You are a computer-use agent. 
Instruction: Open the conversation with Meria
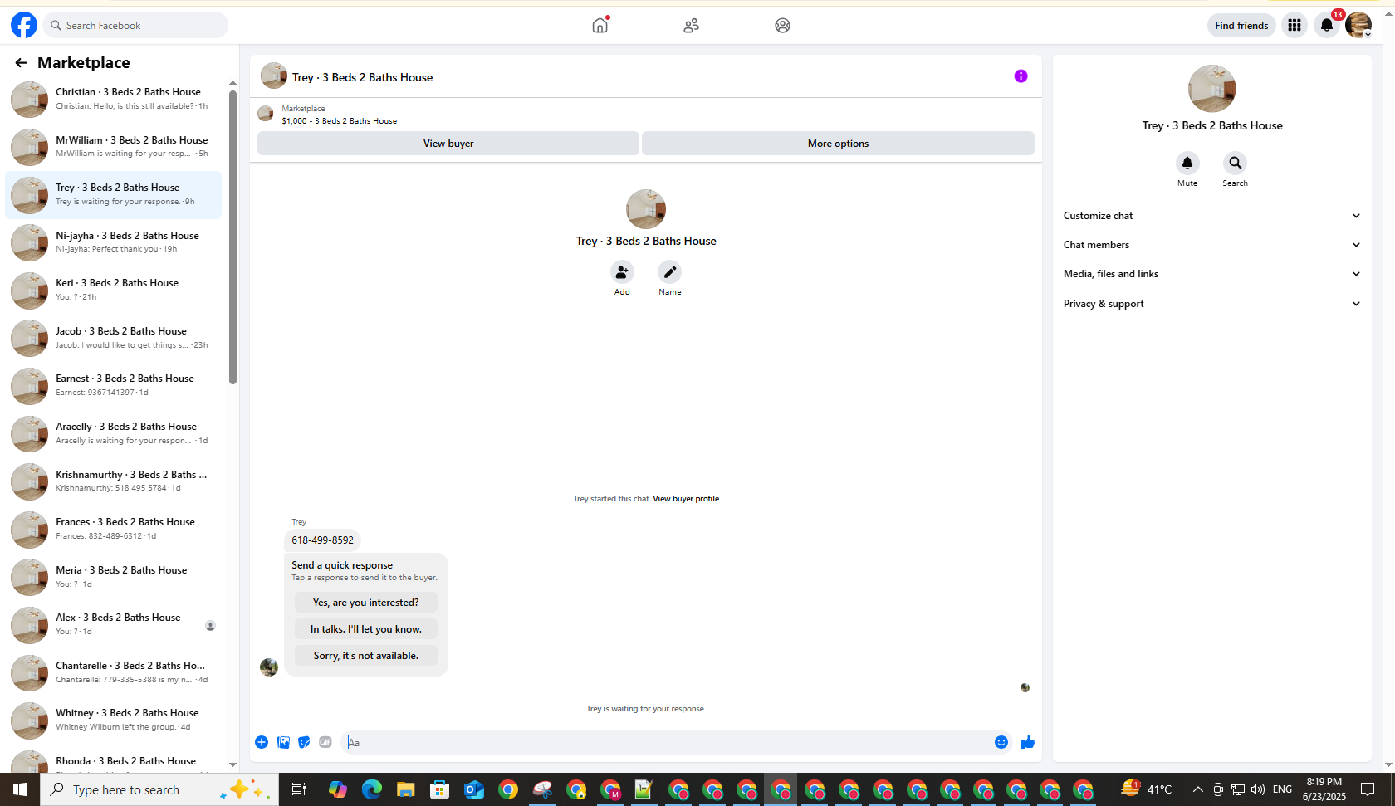coord(114,577)
